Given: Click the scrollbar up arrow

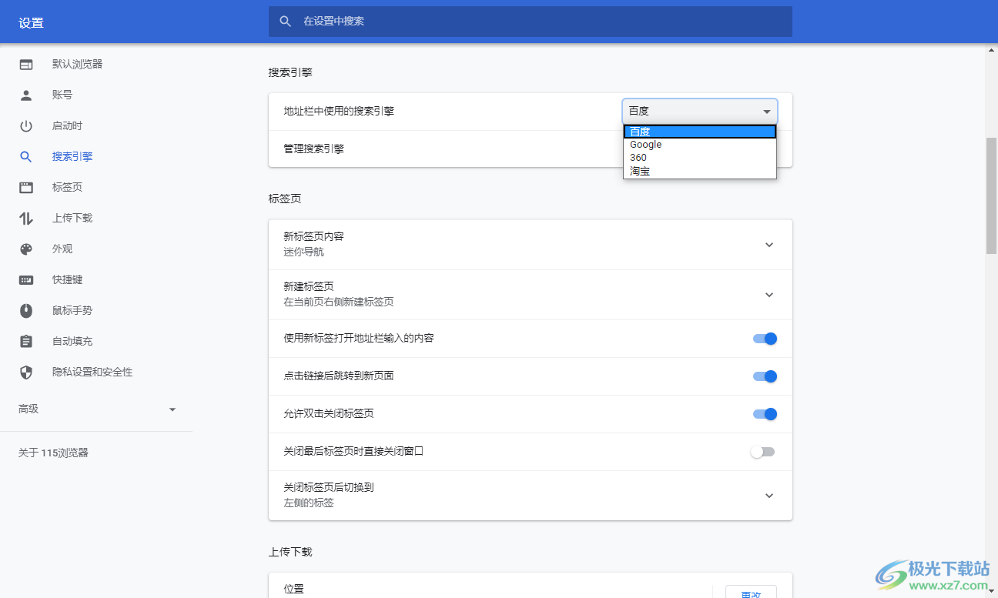Looking at the screenshot, I should [992, 50].
